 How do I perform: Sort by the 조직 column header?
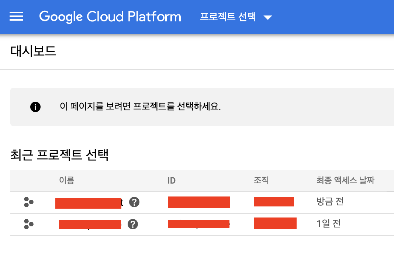coord(261,180)
